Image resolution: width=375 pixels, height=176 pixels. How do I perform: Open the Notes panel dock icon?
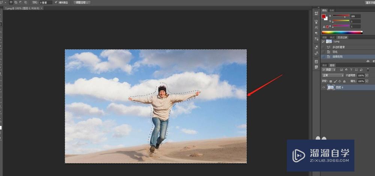(316, 67)
